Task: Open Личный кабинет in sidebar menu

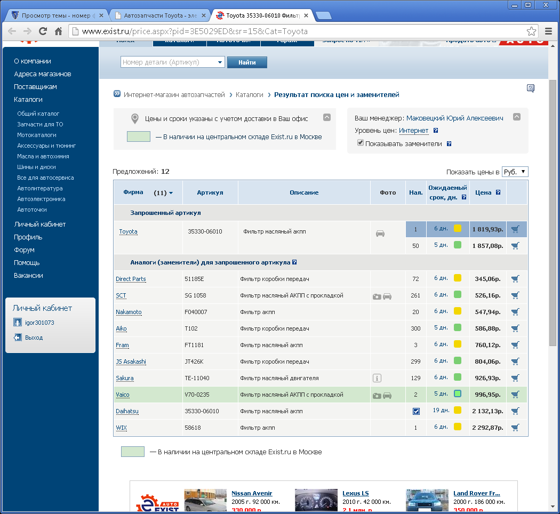Action: (x=40, y=224)
